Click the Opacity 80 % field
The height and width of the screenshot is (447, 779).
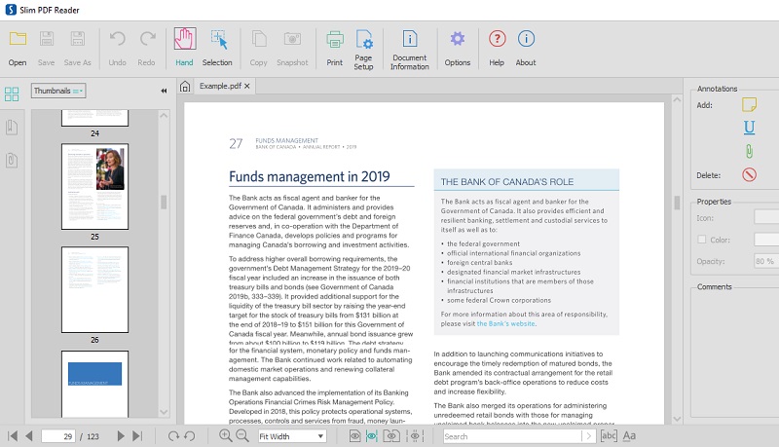(x=766, y=261)
